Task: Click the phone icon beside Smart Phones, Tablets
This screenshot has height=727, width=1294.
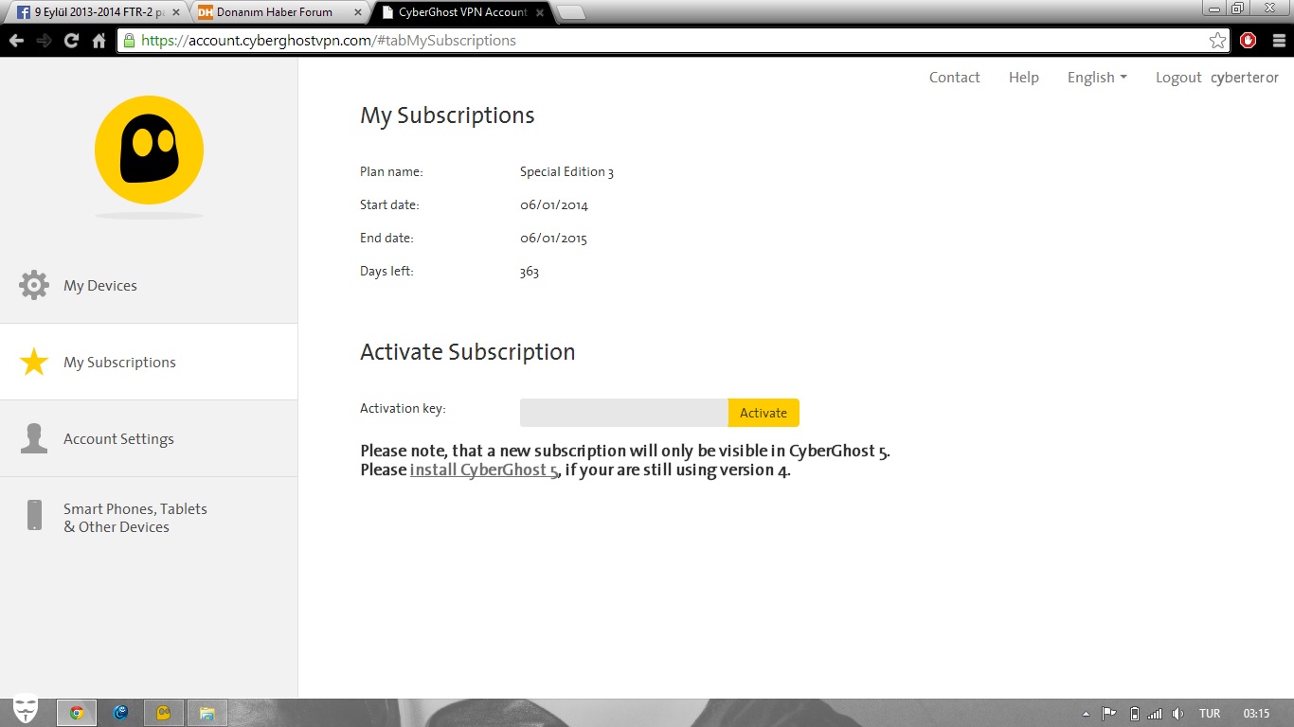Action: (x=34, y=516)
